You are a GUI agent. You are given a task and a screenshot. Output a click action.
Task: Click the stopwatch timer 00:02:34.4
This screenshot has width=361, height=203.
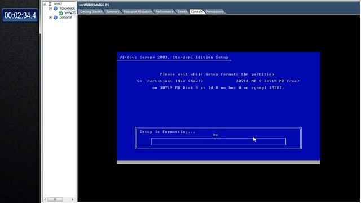[x=20, y=15]
